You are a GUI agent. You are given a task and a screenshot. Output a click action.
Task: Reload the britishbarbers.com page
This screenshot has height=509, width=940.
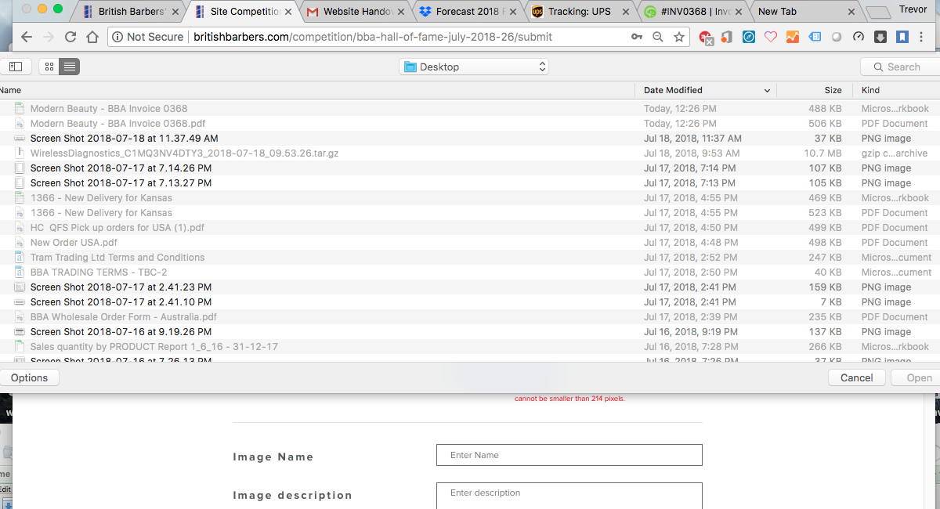(70, 37)
